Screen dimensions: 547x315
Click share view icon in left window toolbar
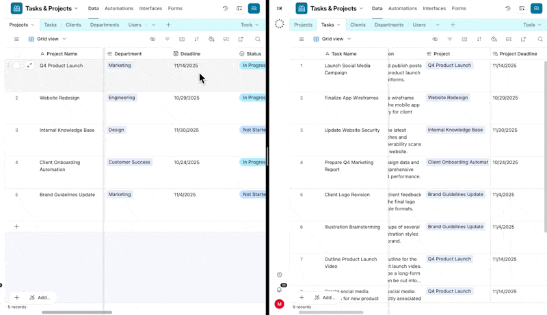[241, 39]
